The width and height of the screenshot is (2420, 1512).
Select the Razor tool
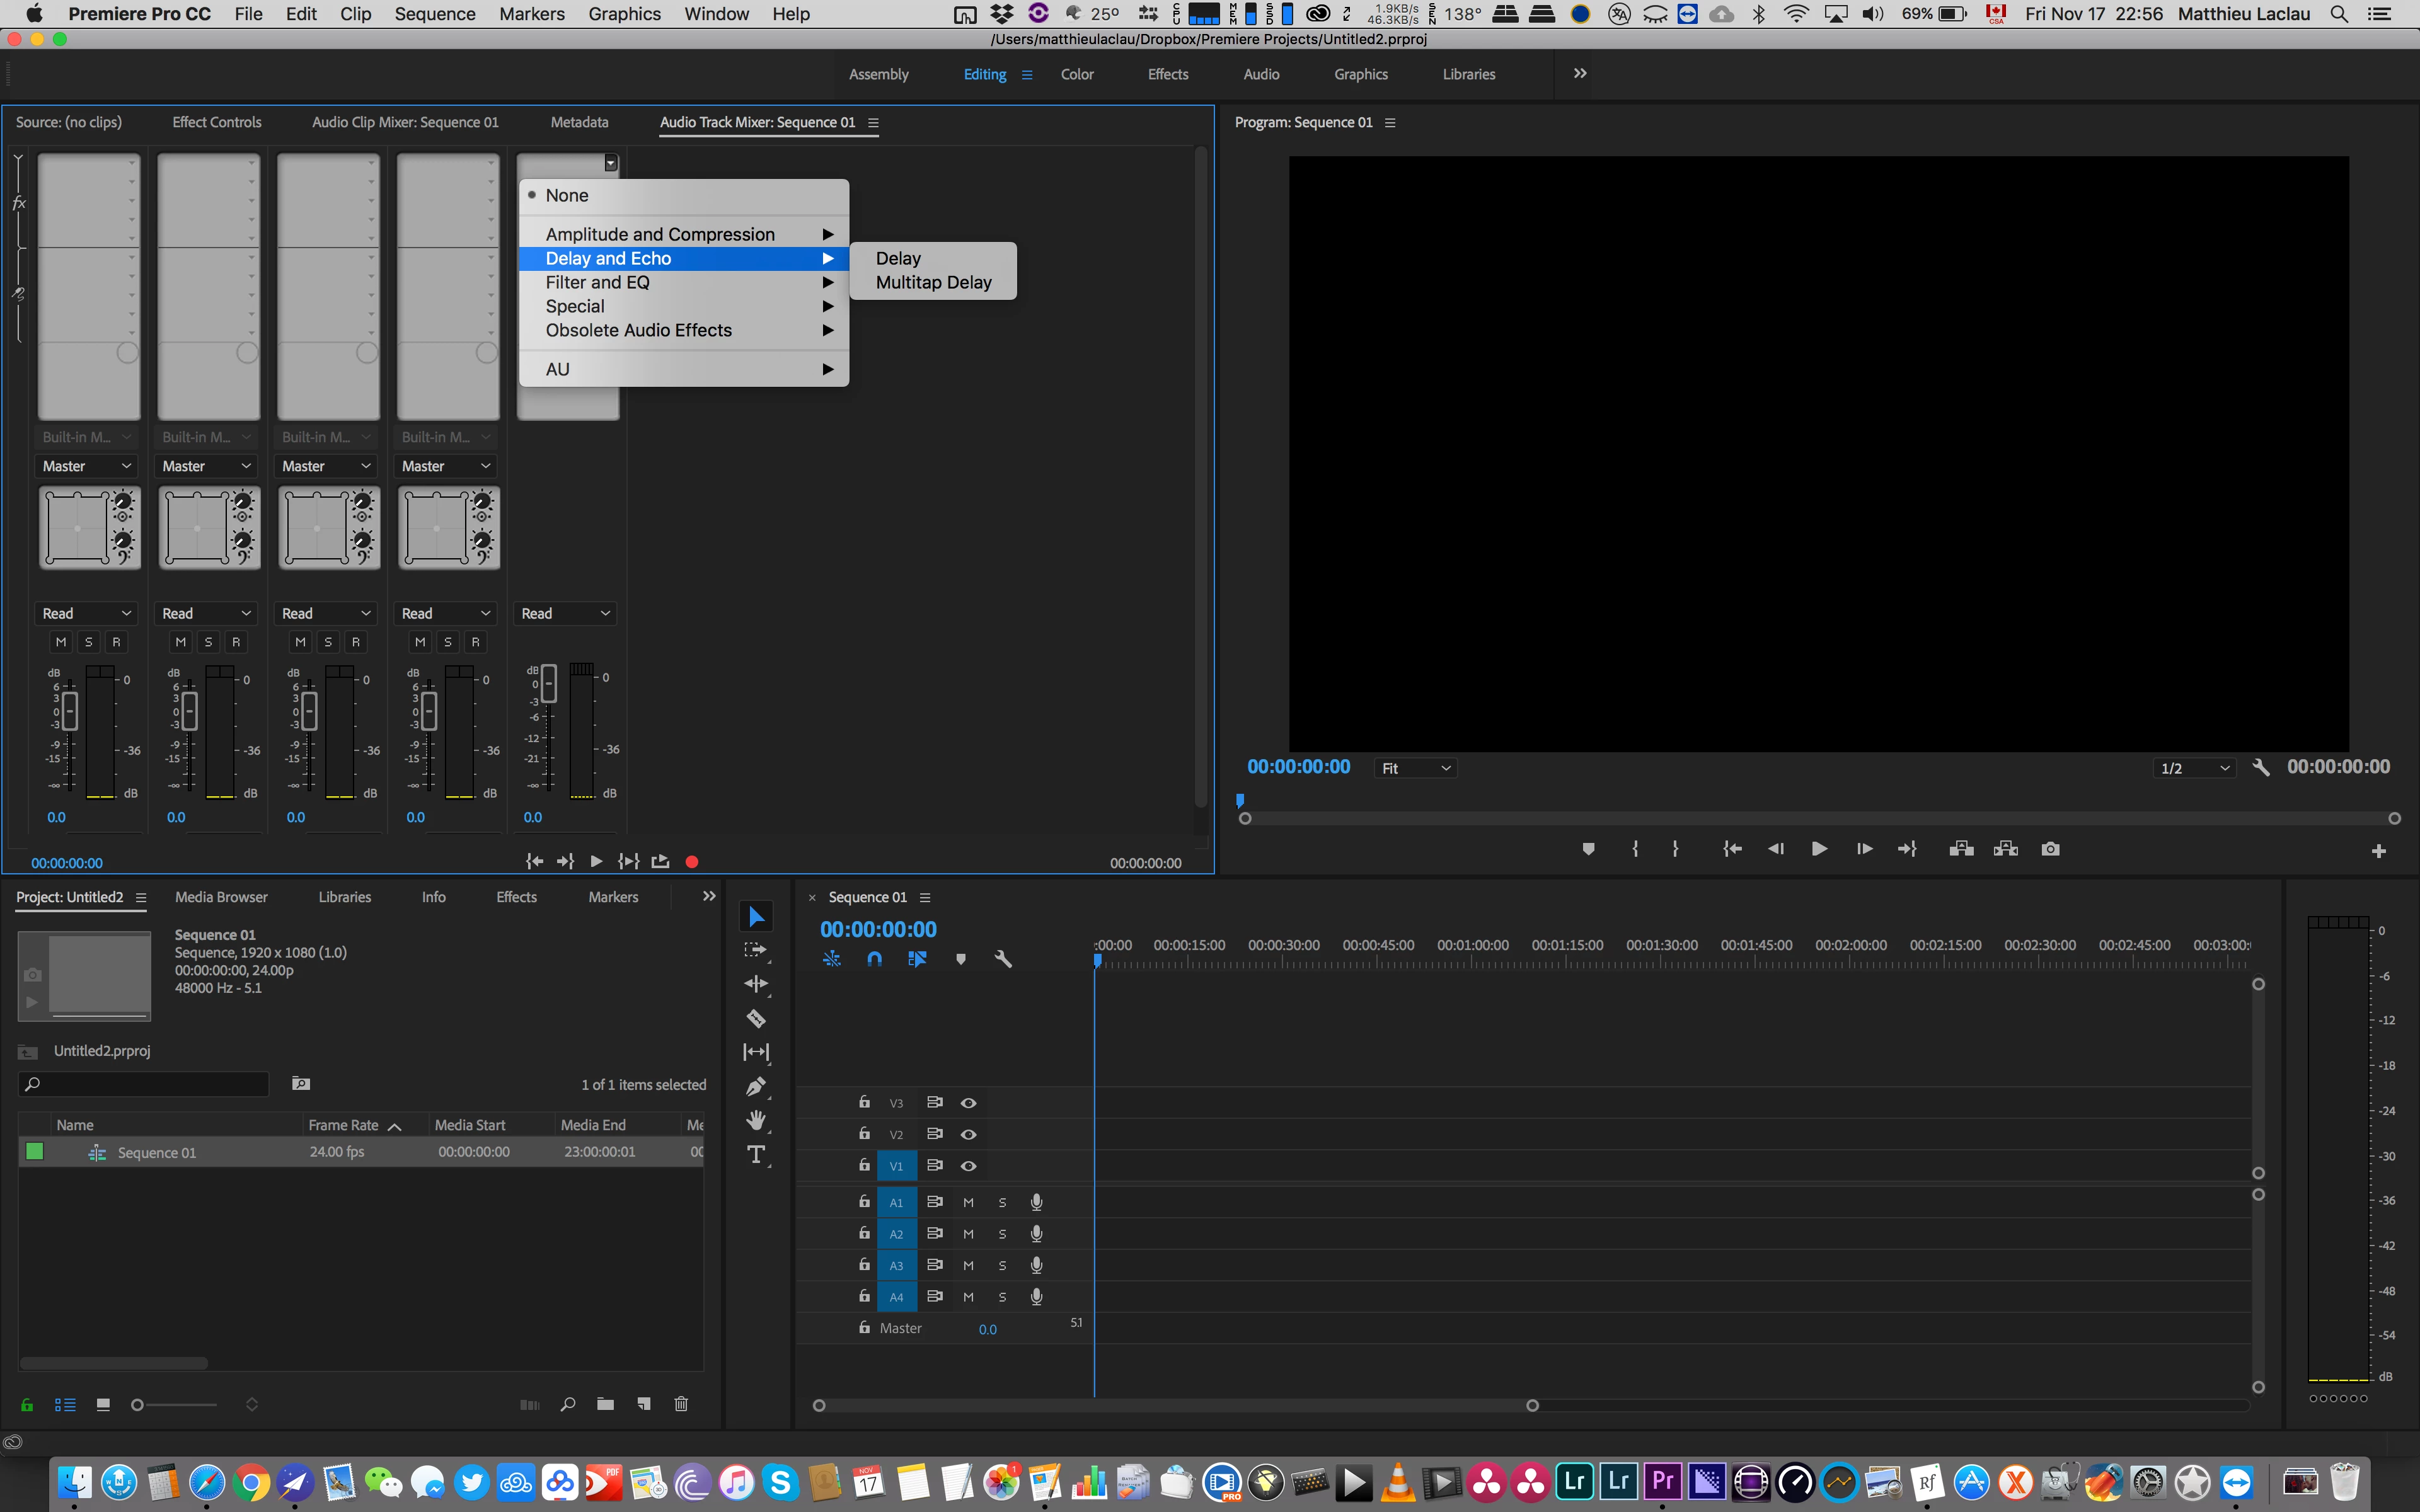pyautogui.click(x=756, y=1019)
